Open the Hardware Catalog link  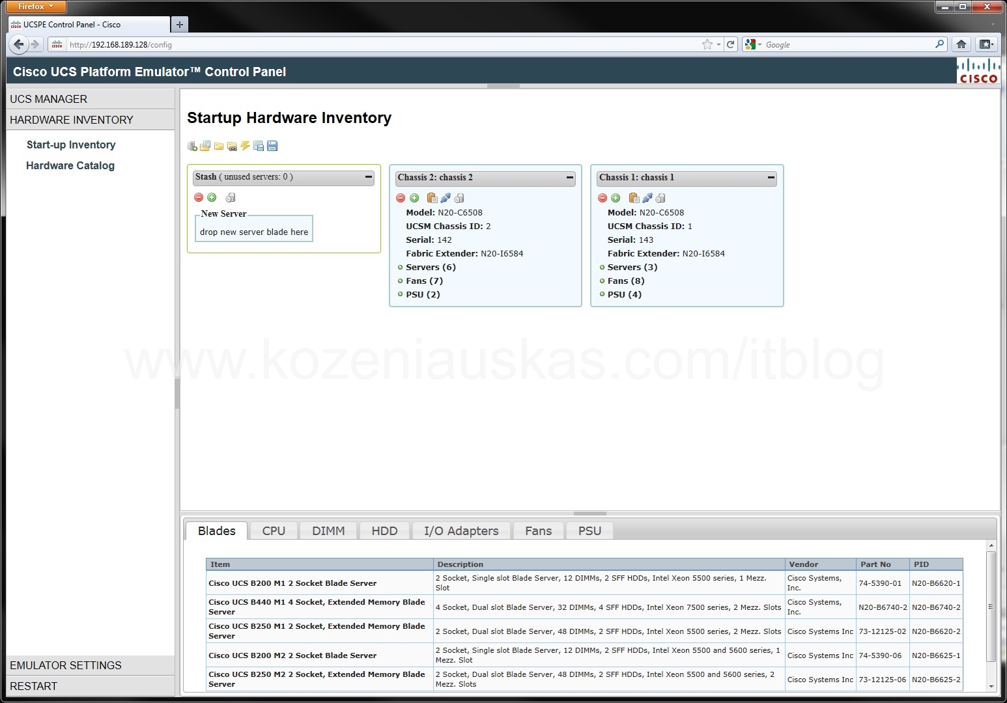point(70,165)
